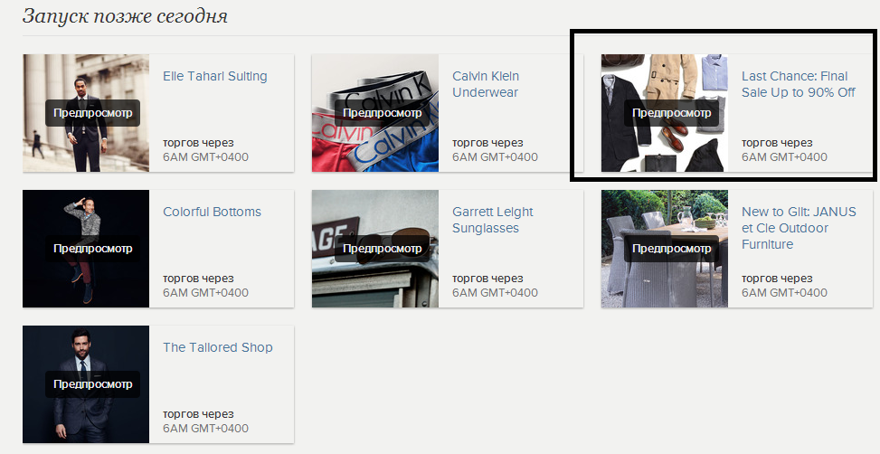The width and height of the screenshot is (880, 454).
Task: Open JANUS et Cie Outdoor Furniture link
Action: 799,228
